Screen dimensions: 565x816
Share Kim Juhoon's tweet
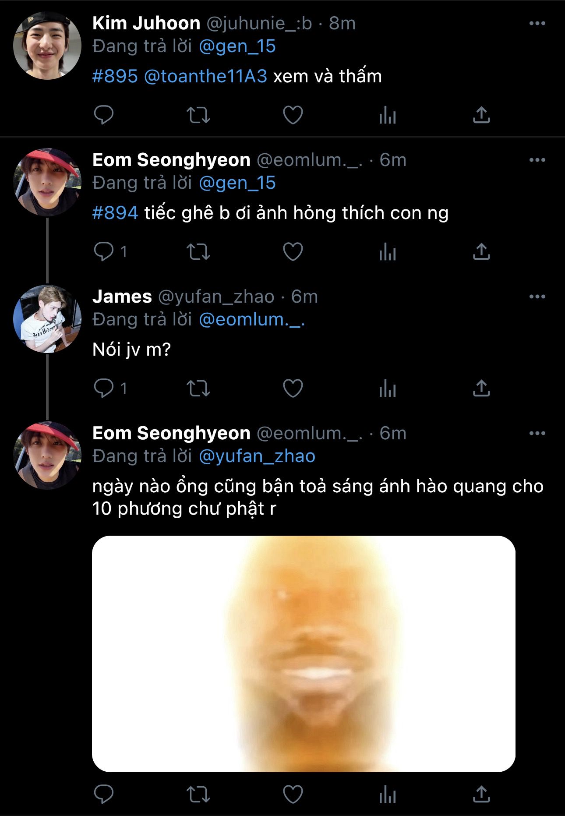(x=481, y=115)
